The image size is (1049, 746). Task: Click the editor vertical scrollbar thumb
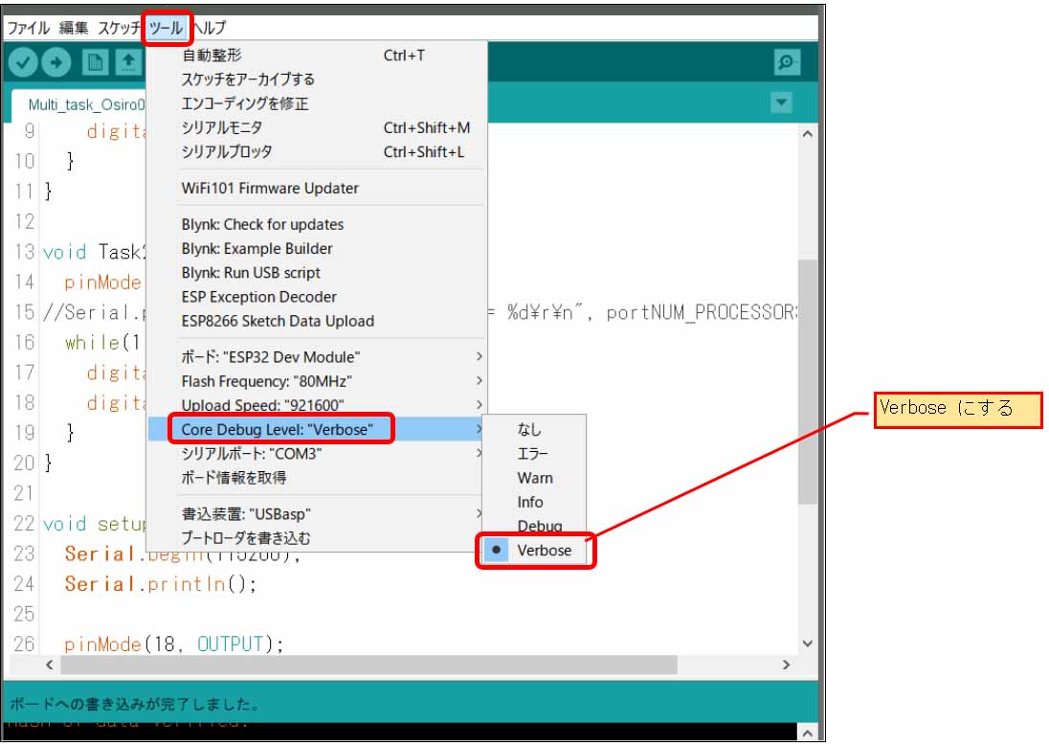807,381
